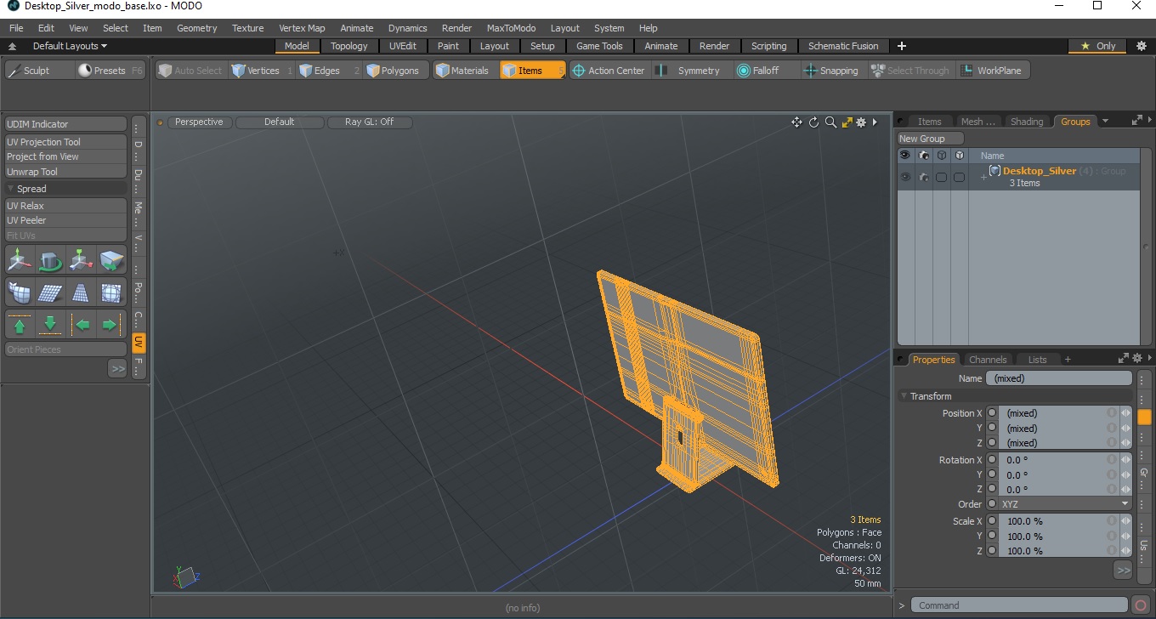Open the Perspective view type dropdown
This screenshot has height=619, width=1156.
(199, 122)
